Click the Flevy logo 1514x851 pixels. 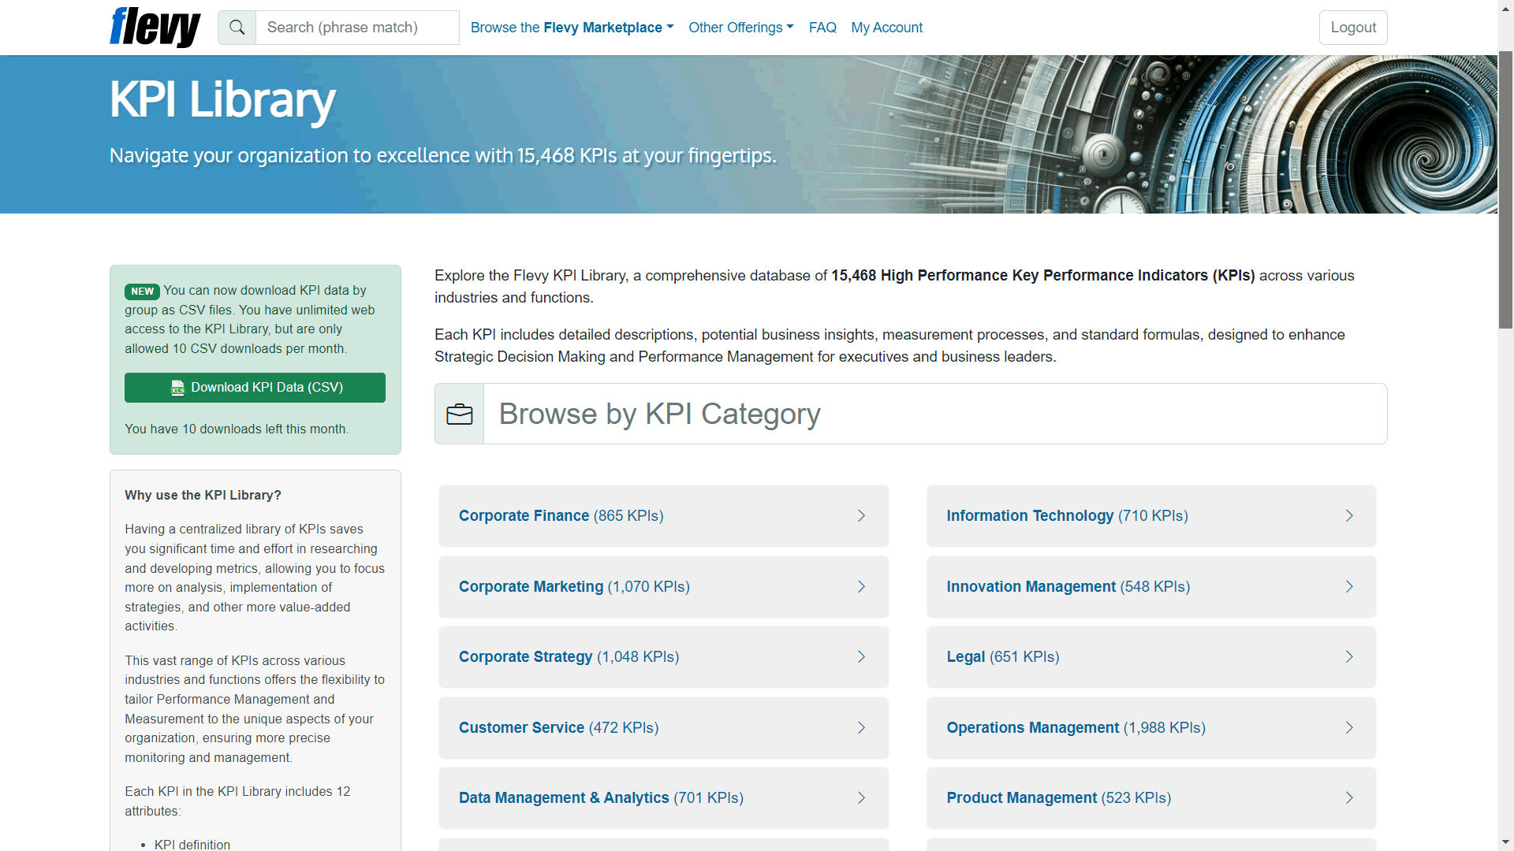(x=155, y=28)
